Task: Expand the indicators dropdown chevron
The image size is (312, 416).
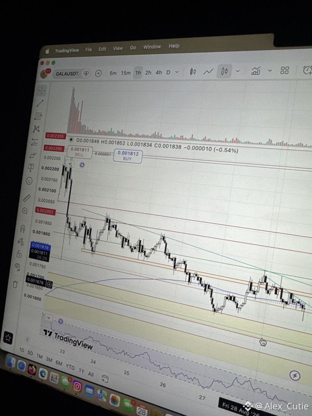Action: coord(270,70)
